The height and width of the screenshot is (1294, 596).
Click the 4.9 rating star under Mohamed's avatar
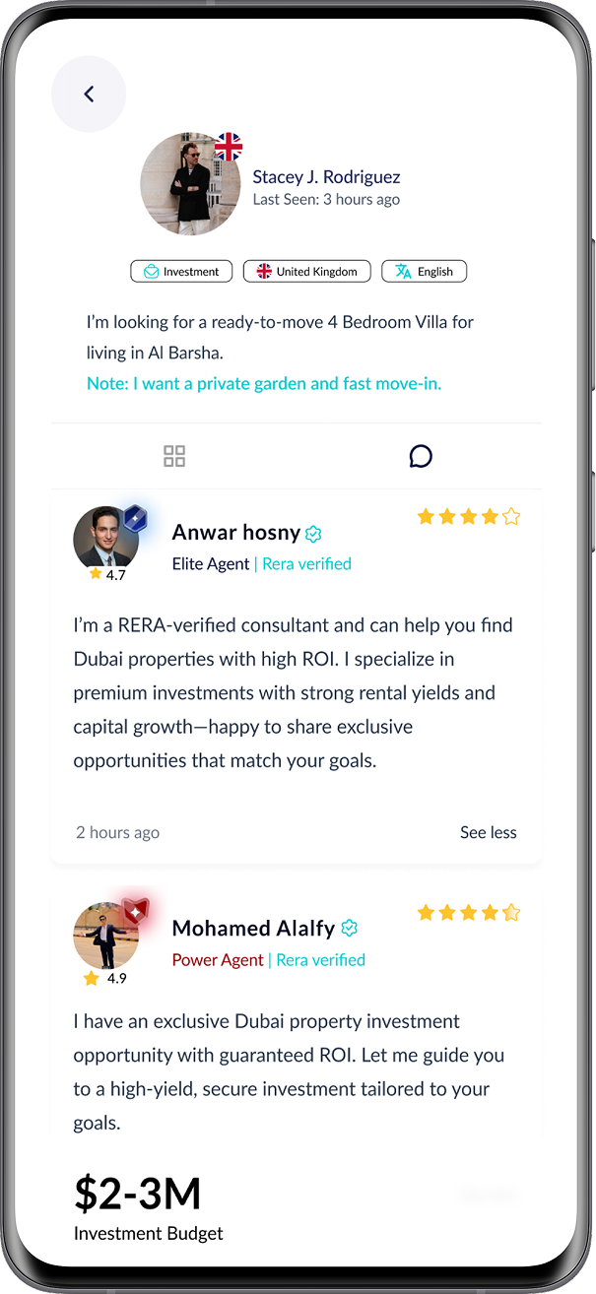pyautogui.click(x=92, y=978)
